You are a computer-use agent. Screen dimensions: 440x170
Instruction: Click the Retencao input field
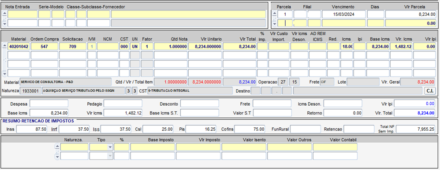pos(358,129)
